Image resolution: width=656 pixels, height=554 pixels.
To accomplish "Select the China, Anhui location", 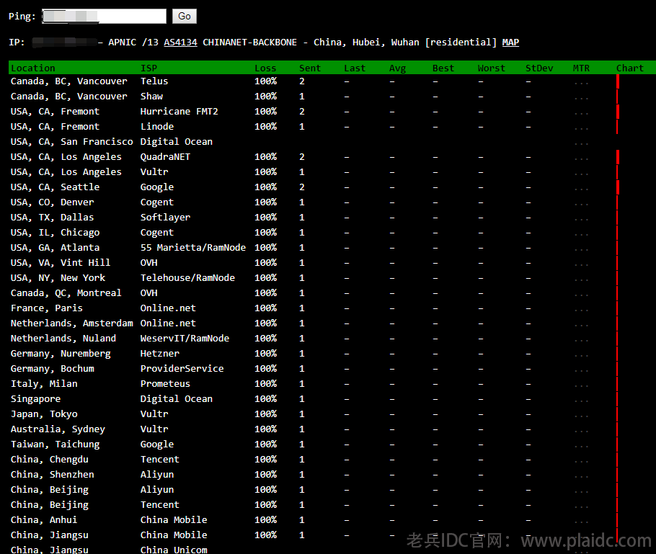I will pyautogui.click(x=44, y=519).
